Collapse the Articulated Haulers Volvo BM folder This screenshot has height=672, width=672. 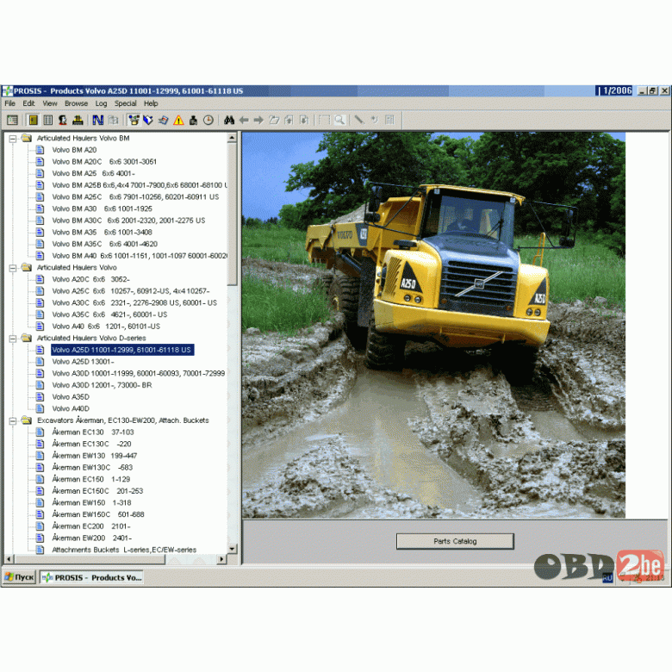click(13, 139)
